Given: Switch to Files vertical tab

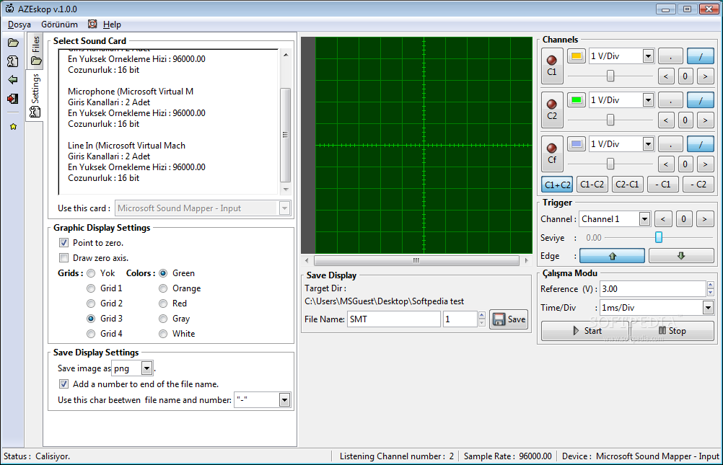Looking at the screenshot, I should pos(35,50).
